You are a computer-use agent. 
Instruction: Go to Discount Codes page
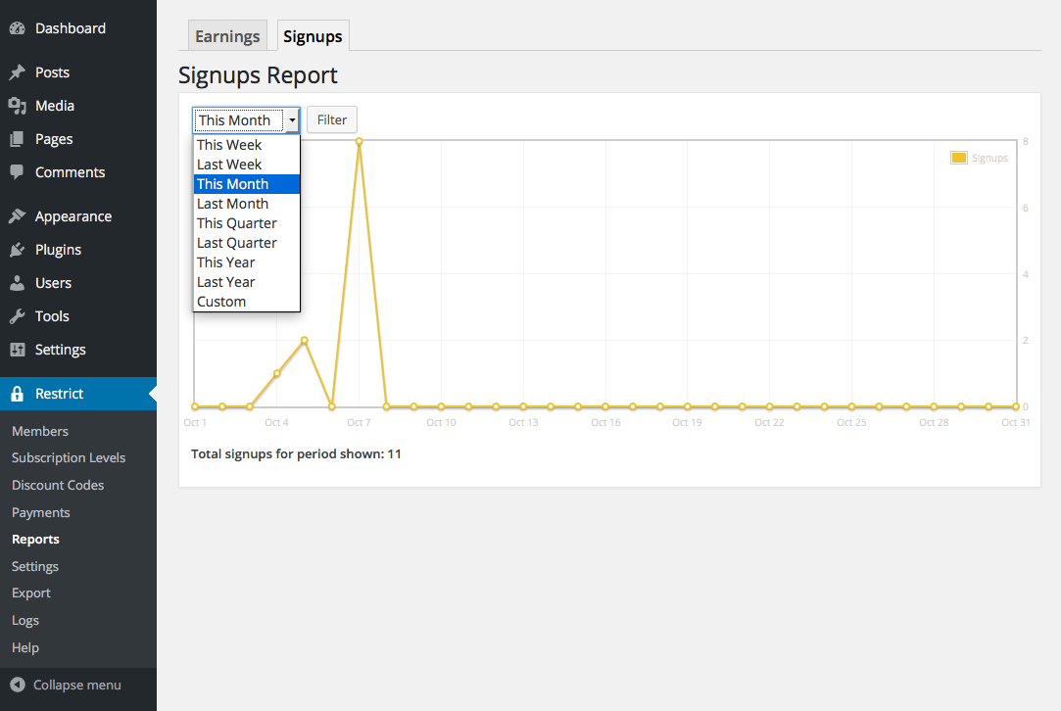[x=58, y=485]
